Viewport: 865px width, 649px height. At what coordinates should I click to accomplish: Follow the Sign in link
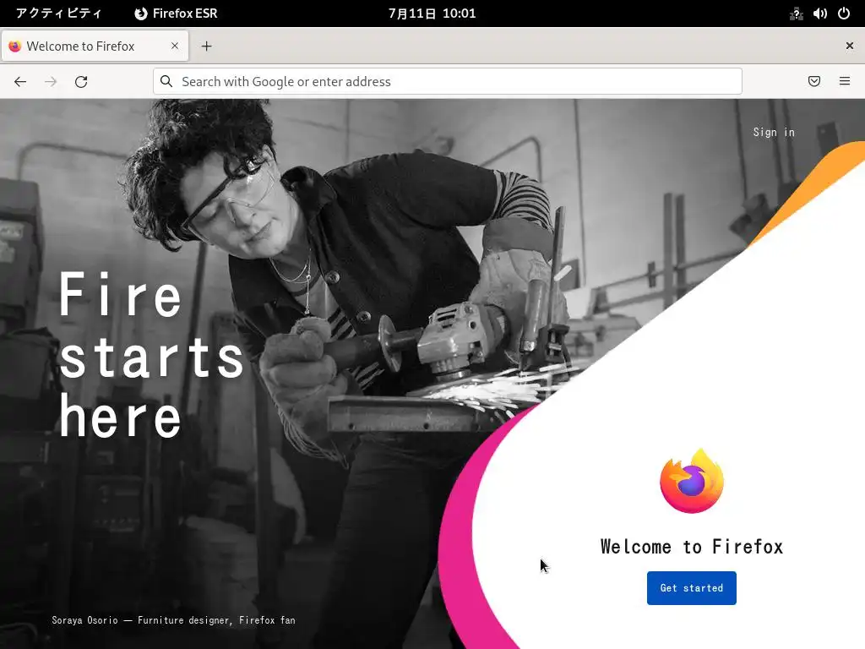(774, 133)
